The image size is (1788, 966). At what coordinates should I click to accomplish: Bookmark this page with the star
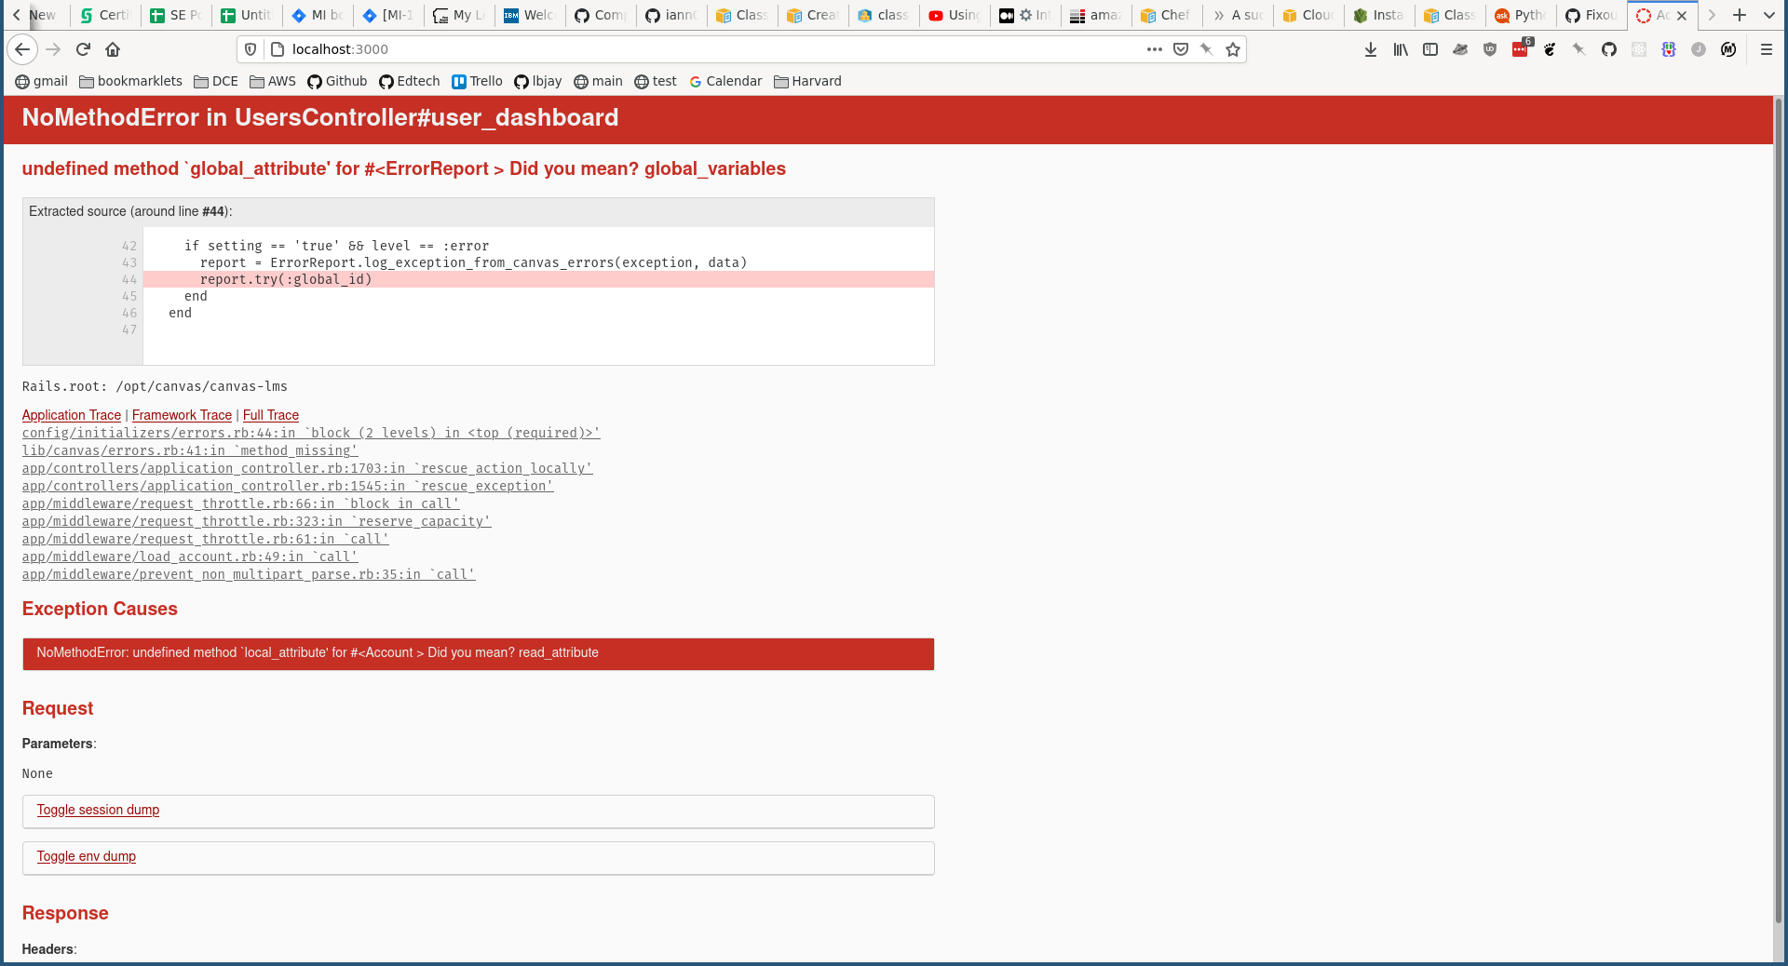tap(1233, 49)
